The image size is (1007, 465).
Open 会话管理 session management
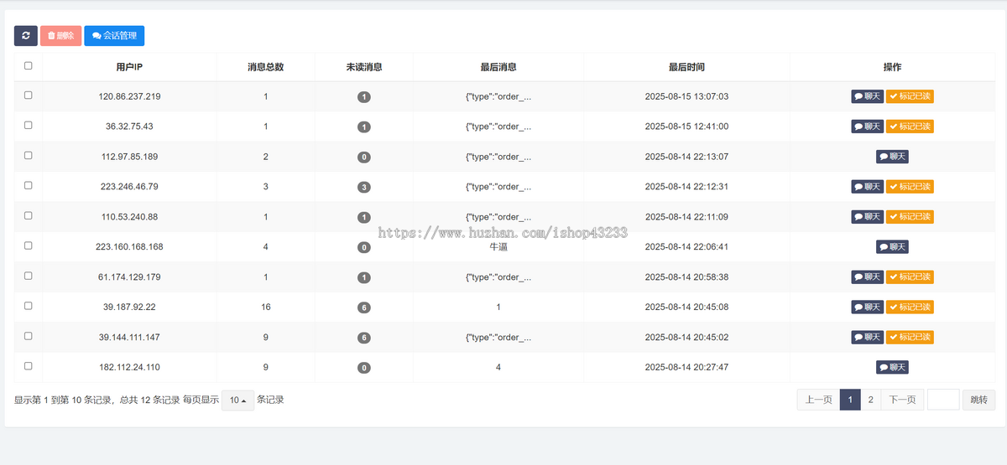click(114, 36)
